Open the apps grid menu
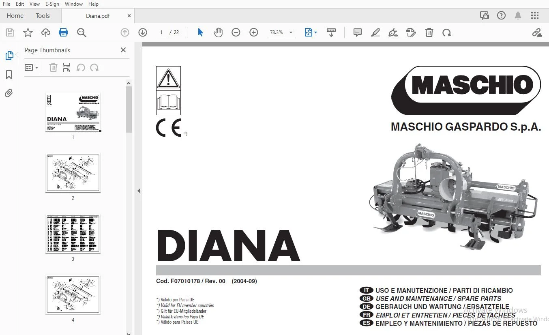The width and height of the screenshot is (549, 335). (535, 15)
